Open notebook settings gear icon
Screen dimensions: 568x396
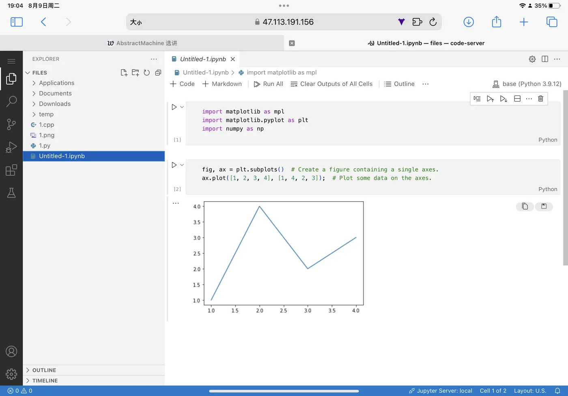click(x=532, y=59)
